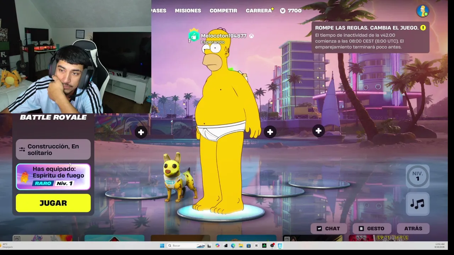Screen dimensions: 454x255
Task: Open Microsoft Store from the taskbar
Action: [x=249, y=245]
